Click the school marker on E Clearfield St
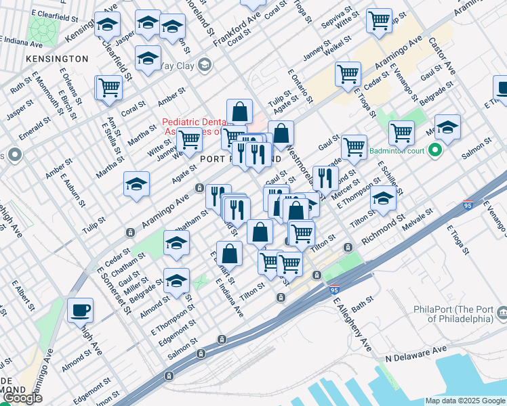507x406 pixels. click(107, 26)
